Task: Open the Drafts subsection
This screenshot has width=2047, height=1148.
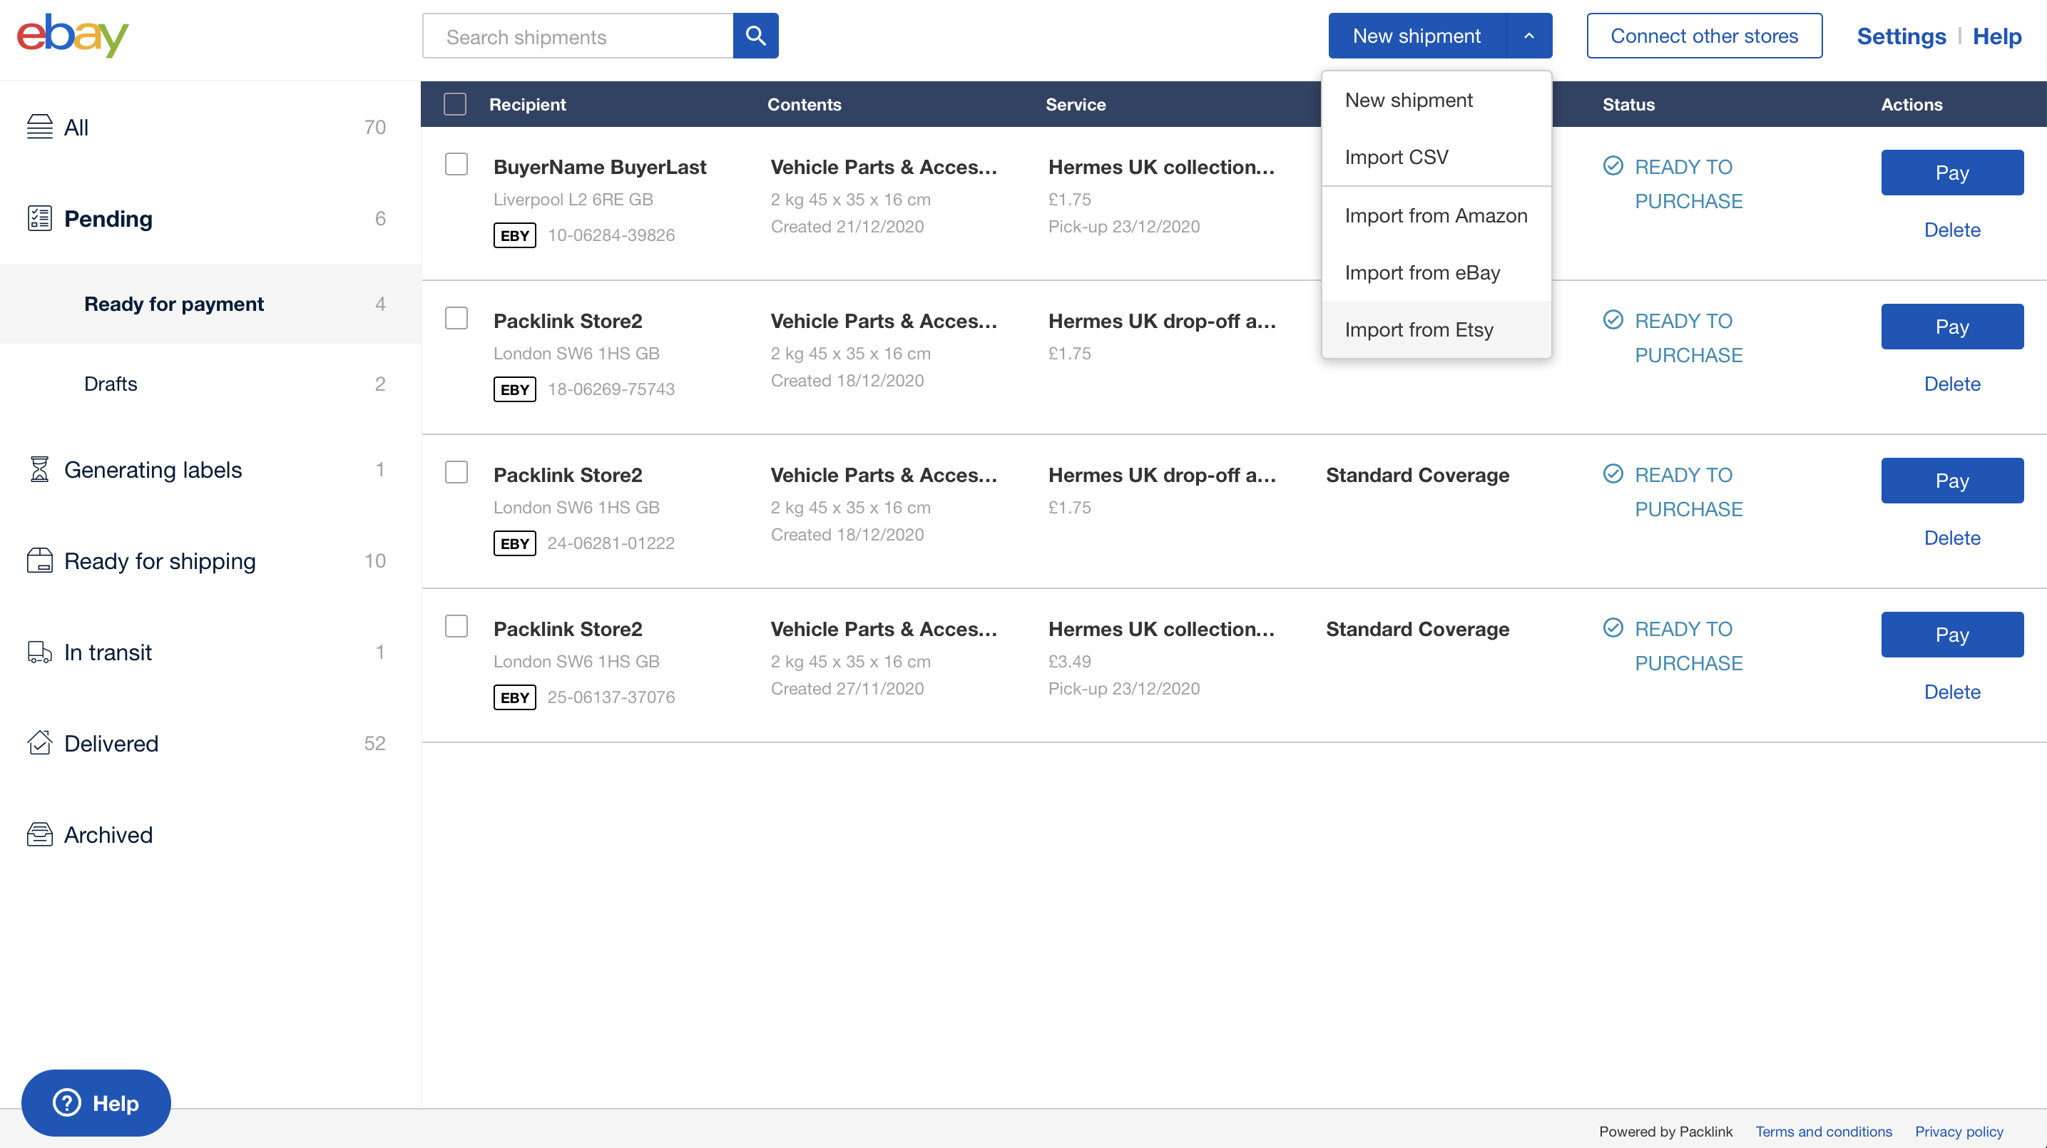Action: click(210, 384)
